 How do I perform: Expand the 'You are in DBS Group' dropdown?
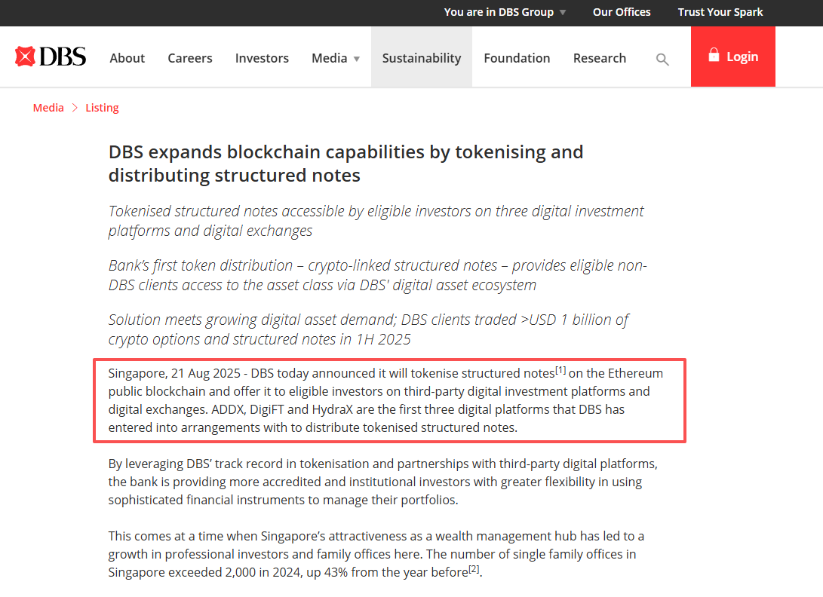coord(505,12)
